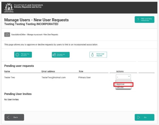The height and width of the screenshot is (125, 159).
Task: Click the left chevron on Back button
Action: click(8, 117)
